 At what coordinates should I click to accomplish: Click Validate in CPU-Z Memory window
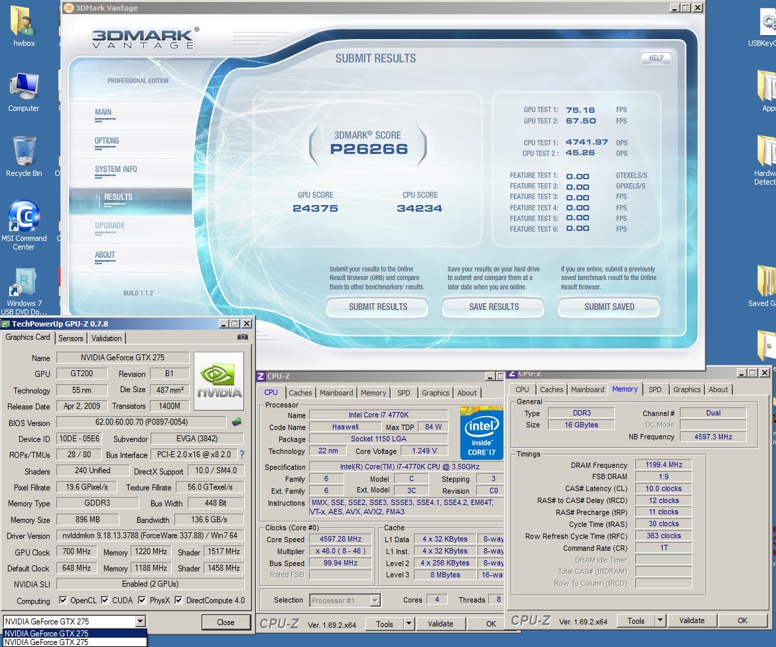pos(692,620)
